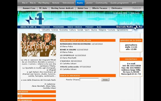Image resolution: width=161 pixels, height=101 pixels.
Task: Open the Mutui Casa ad link
Action: (83, 8)
